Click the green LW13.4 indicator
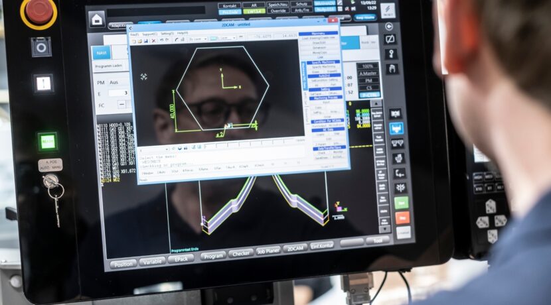Image resolution: width=551 pixels, height=305 pixels. coord(254,11)
